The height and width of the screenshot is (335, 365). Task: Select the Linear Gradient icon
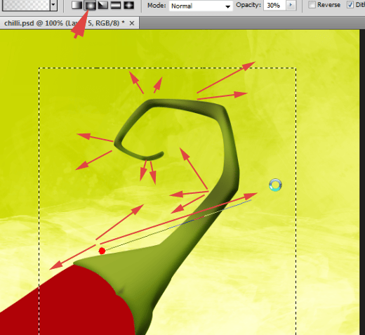(x=77, y=5)
